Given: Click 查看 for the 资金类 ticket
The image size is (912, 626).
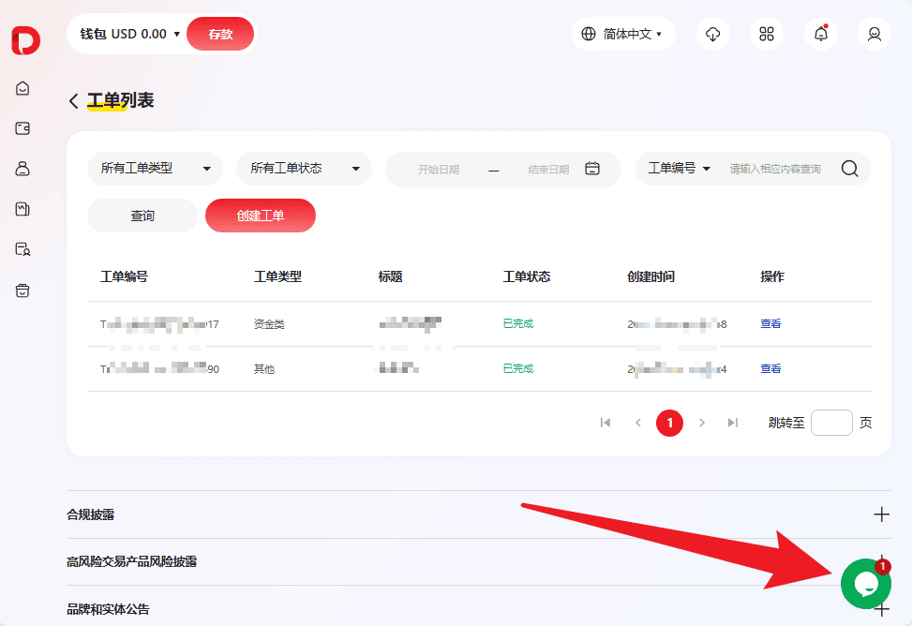Looking at the screenshot, I should pyautogui.click(x=770, y=324).
